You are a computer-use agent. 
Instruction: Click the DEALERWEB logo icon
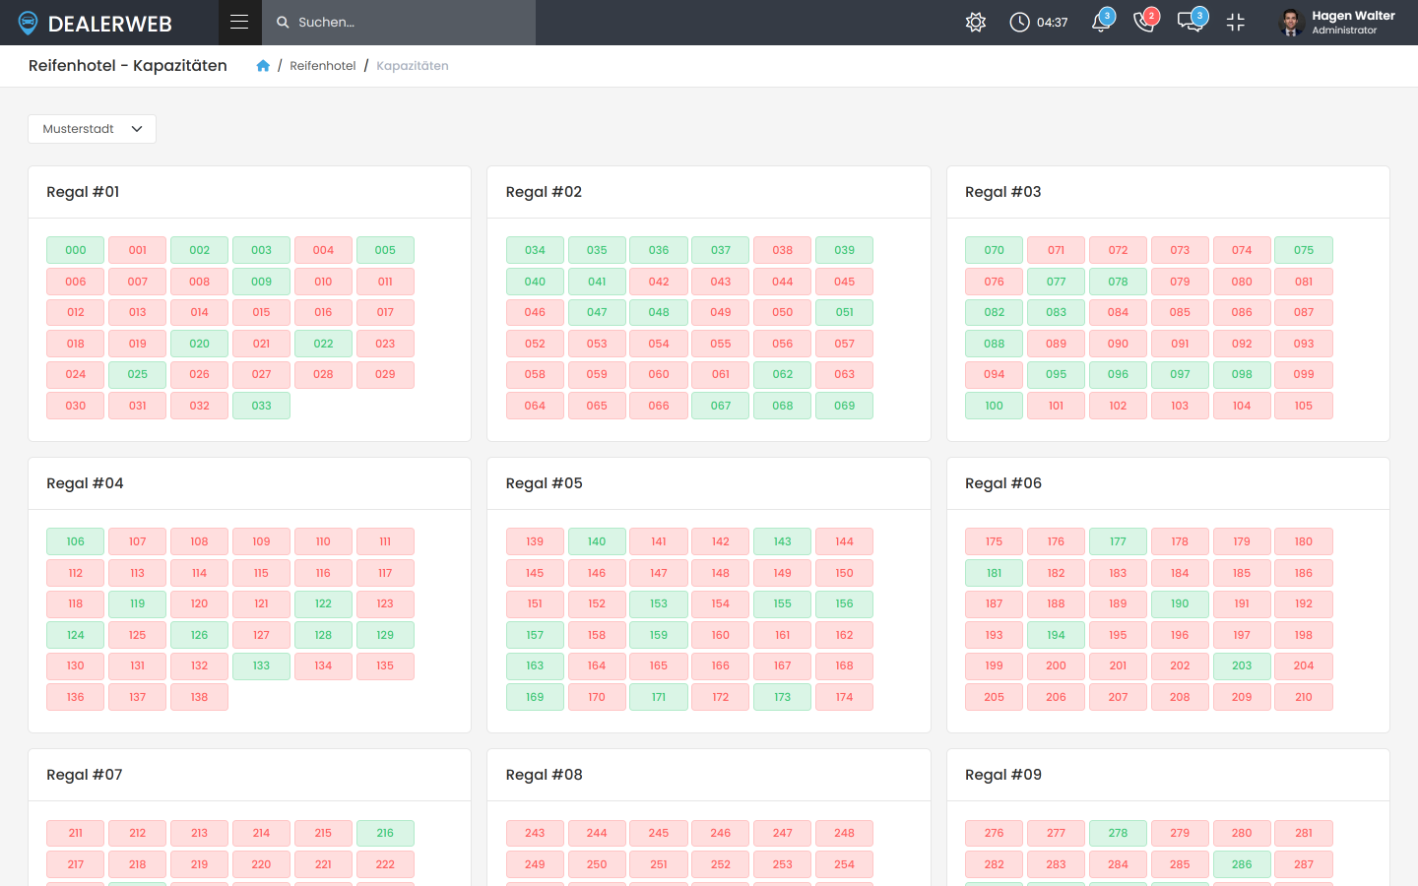(28, 23)
